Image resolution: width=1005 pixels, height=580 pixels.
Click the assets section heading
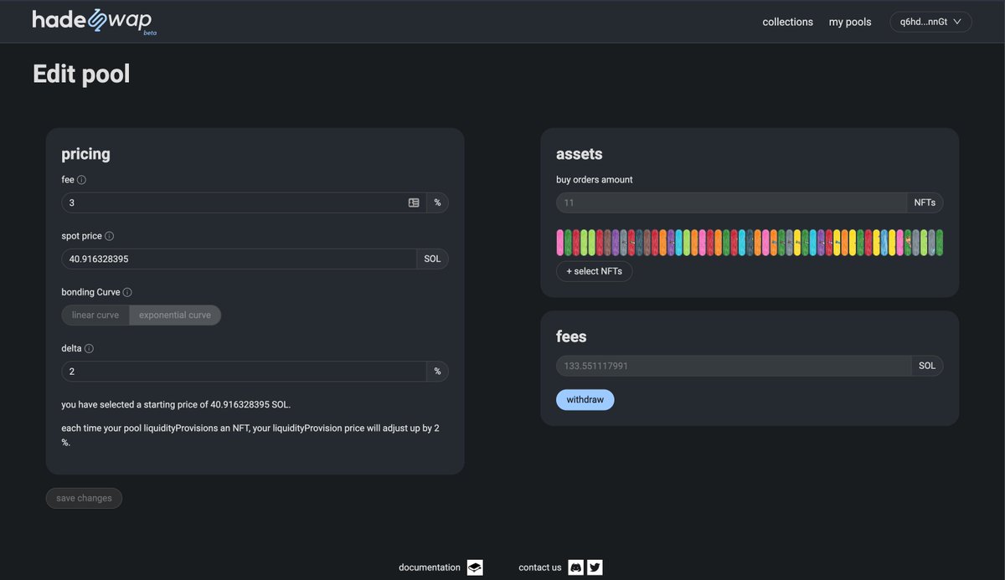[580, 154]
